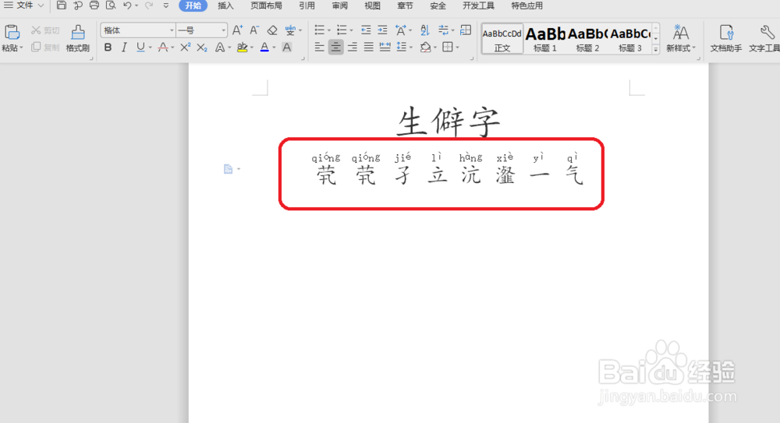780x423 pixels.
Task: Expand the styles gallery more arrow
Action: (656, 49)
